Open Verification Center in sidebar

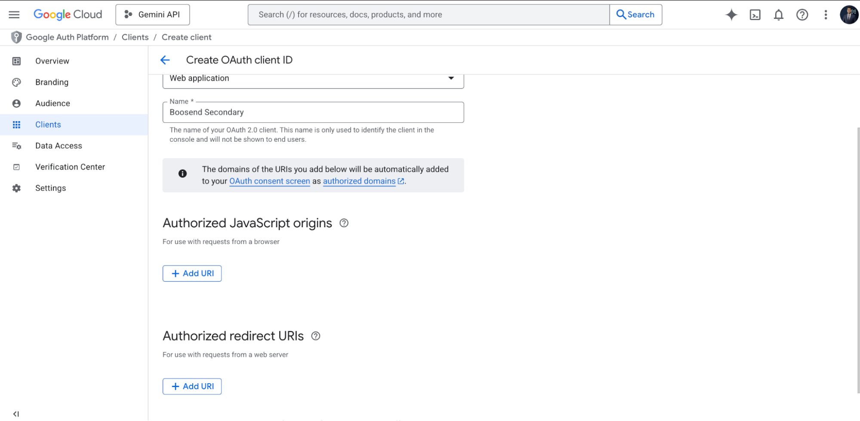(70, 167)
